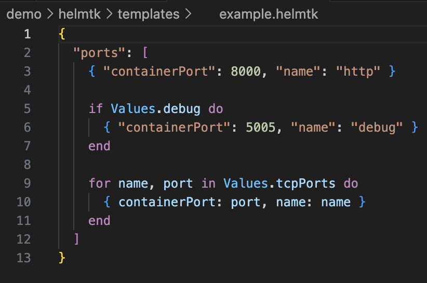
Task: Click the closing yellow brace on line 13
Action: pos(62,258)
